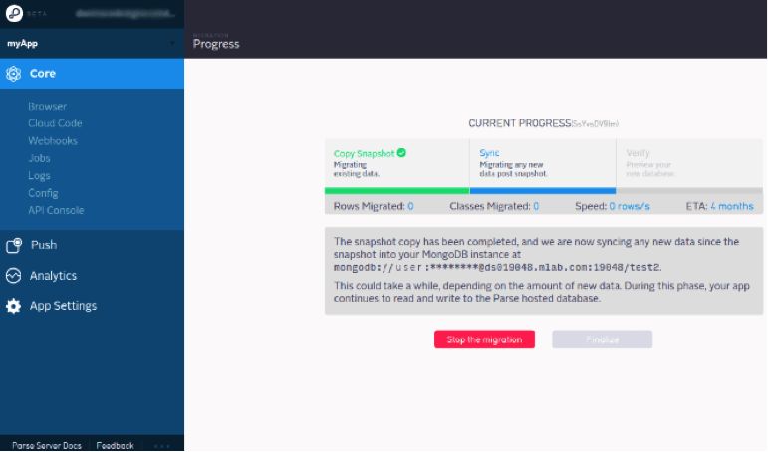The height and width of the screenshot is (452, 768).
Task: Open the more options dots in footer
Action: tap(162, 446)
